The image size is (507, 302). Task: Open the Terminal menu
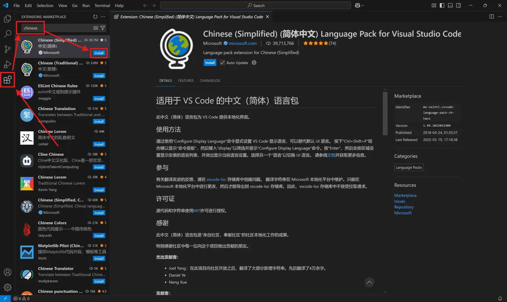[x=102, y=6]
